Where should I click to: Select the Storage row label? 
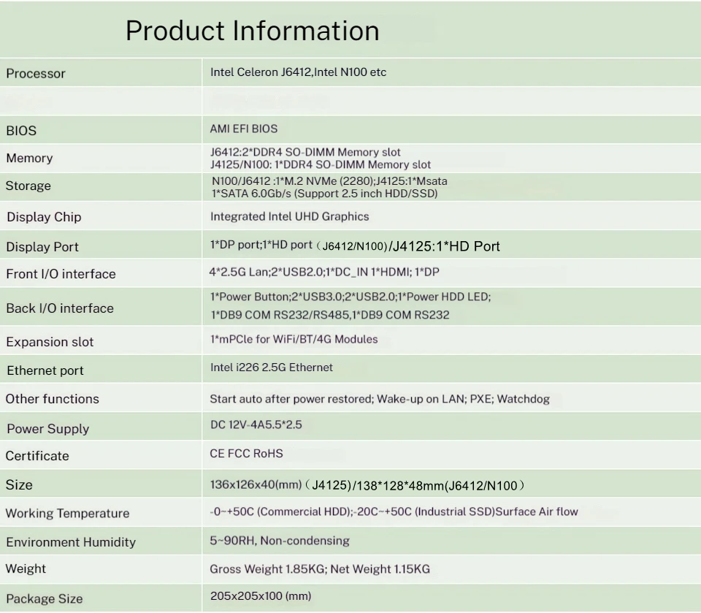(x=28, y=186)
